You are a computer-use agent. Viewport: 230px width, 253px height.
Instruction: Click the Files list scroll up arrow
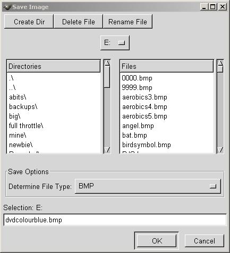pos(220,63)
